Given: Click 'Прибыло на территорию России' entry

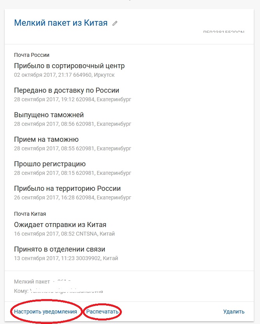Looking at the screenshot, I should tap(67, 188).
